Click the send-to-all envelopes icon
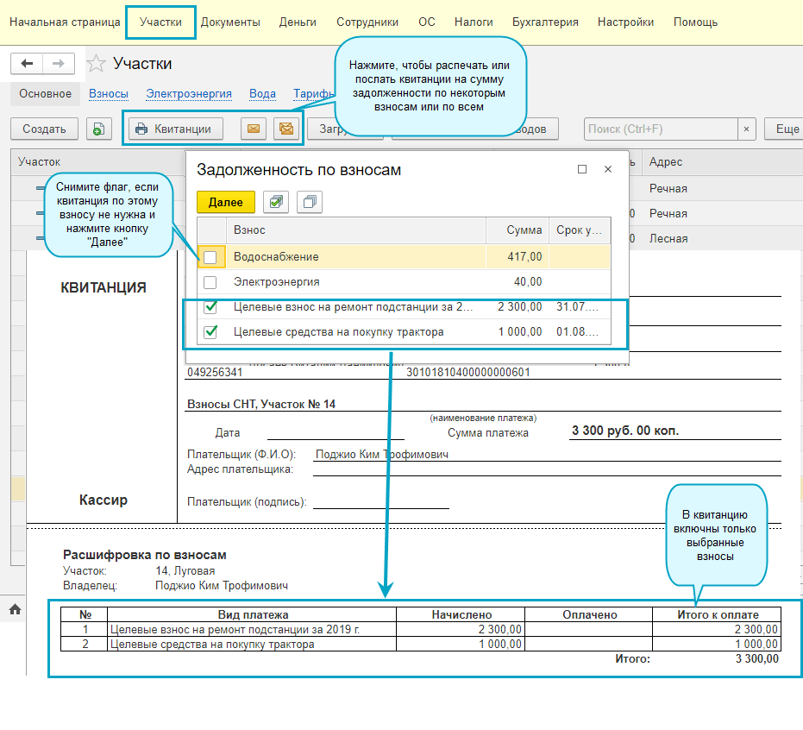Image resolution: width=803 pixels, height=730 pixels. click(285, 129)
